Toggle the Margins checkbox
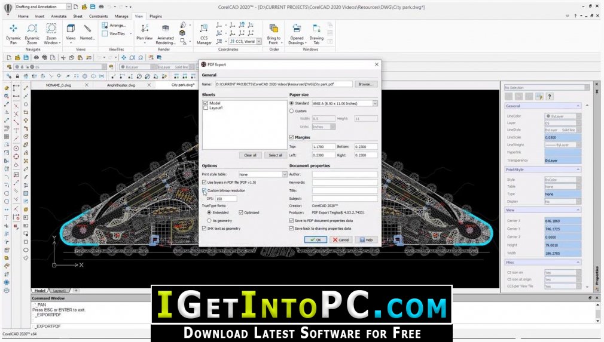This screenshot has height=342, width=604. (292, 137)
